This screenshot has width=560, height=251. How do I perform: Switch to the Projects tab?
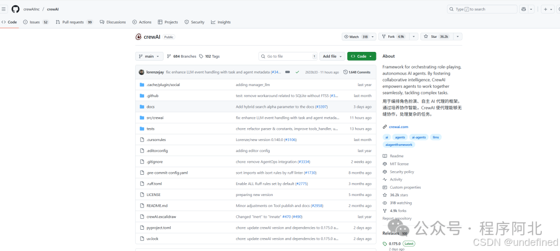tap(168, 22)
